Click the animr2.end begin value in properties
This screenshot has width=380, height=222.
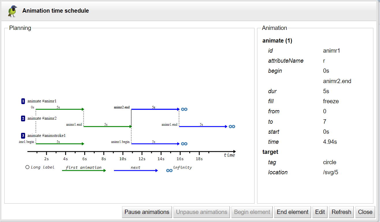(337, 81)
